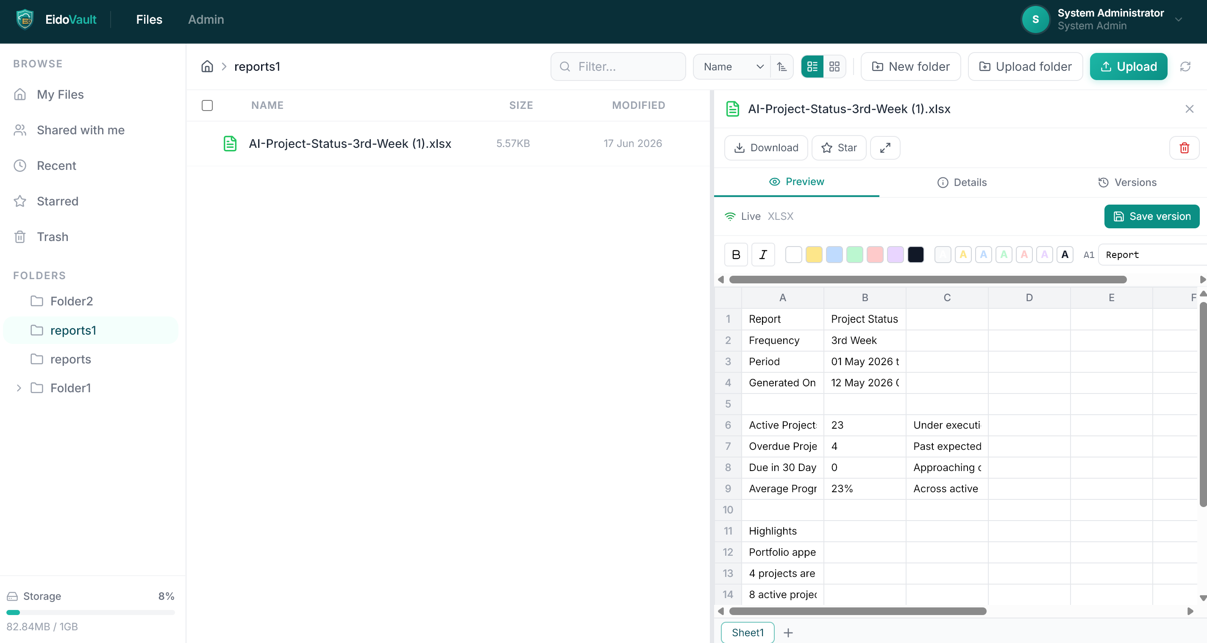Click the Highlights cell
The image size is (1207, 643).
pyautogui.click(x=782, y=531)
